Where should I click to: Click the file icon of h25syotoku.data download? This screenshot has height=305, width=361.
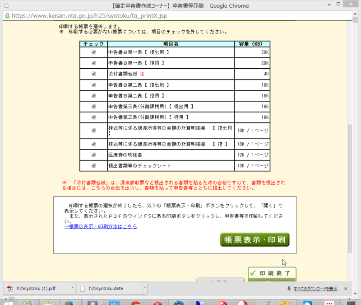[83, 288]
